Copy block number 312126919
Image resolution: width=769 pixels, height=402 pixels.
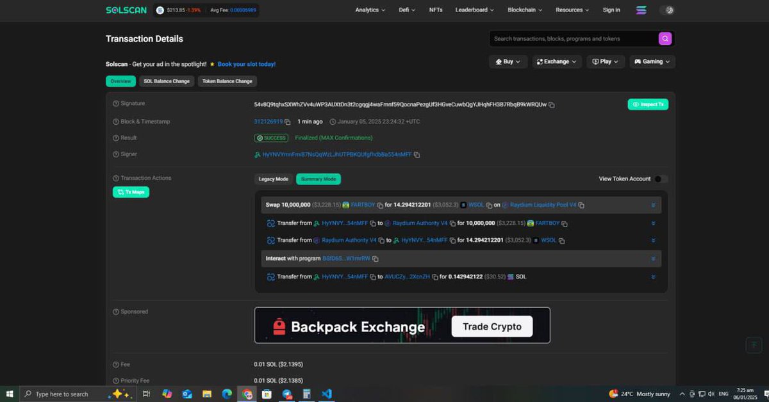[x=288, y=122]
